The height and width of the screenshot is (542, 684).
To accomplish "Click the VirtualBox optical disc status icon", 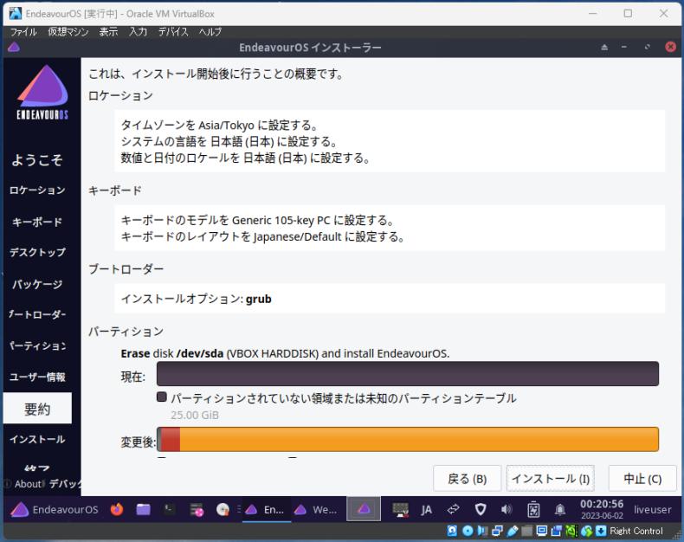I will pyautogui.click(x=468, y=531).
